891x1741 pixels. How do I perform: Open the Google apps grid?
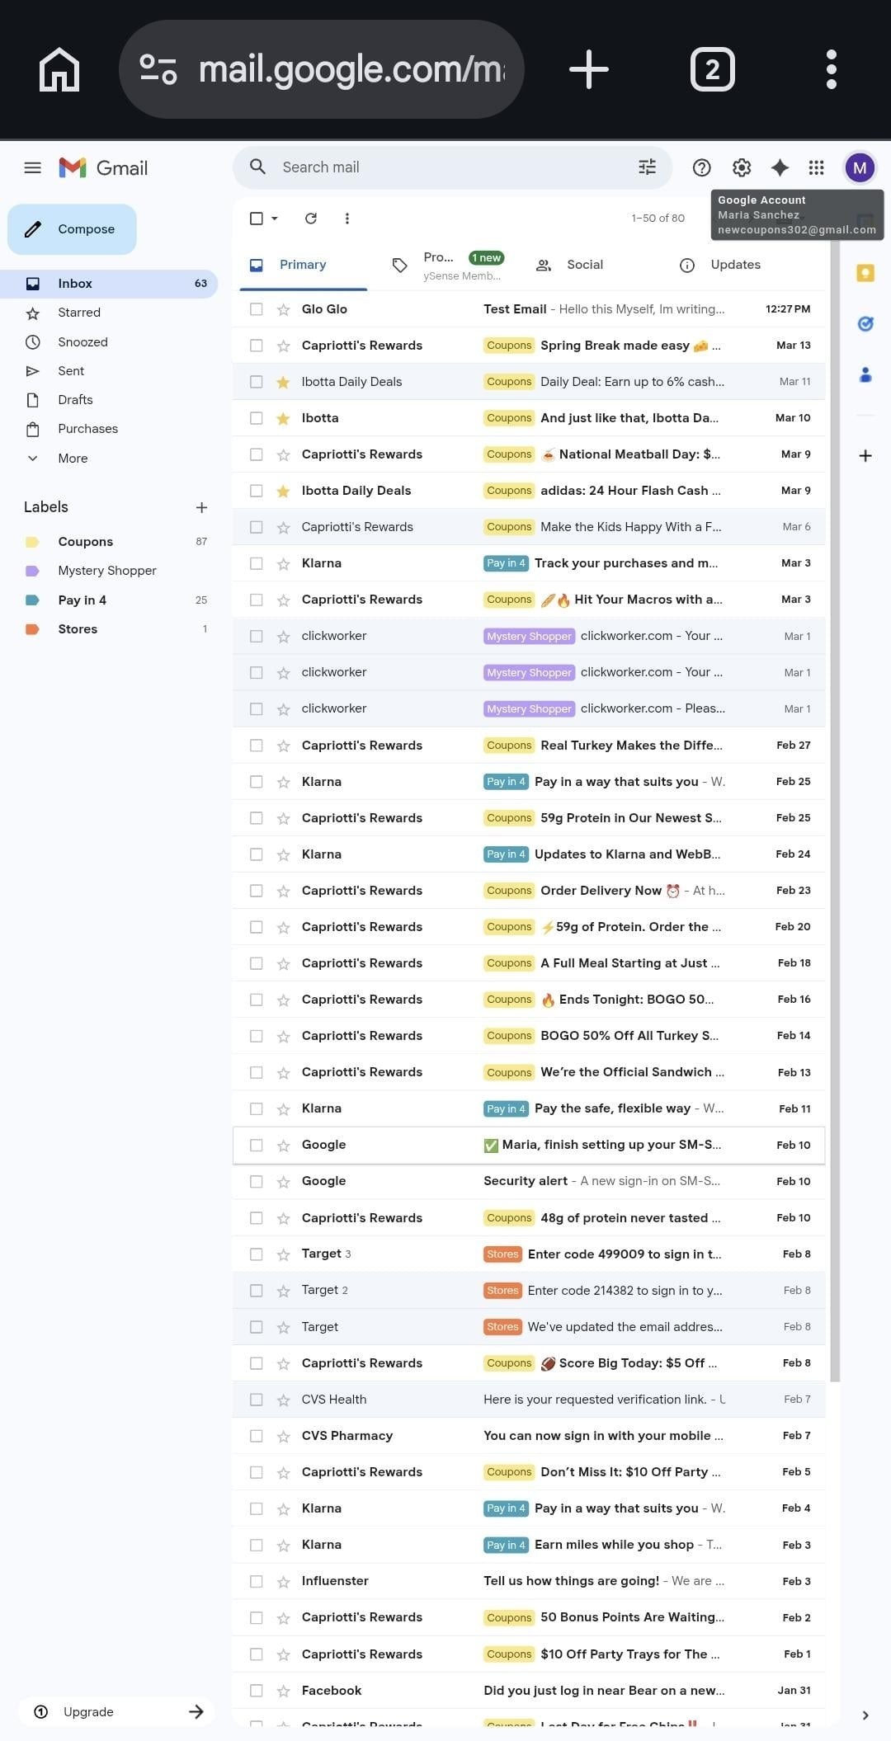tap(817, 168)
